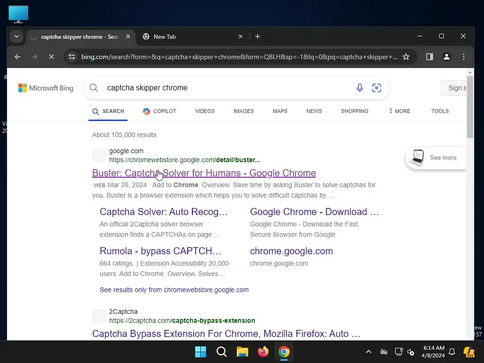Image resolution: width=484 pixels, height=363 pixels.
Task: Click the PRE badge tray icon
Action: tap(469, 352)
